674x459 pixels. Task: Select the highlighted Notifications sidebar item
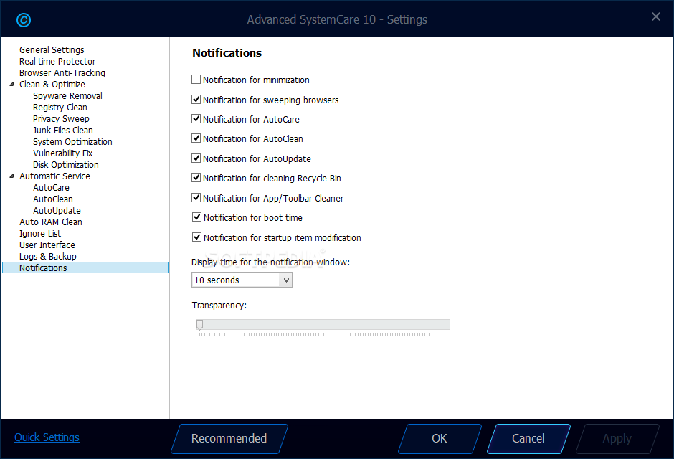tap(85, 268)
